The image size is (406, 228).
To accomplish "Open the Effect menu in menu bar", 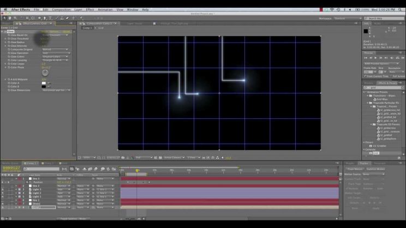I will (x=90, y=10).
